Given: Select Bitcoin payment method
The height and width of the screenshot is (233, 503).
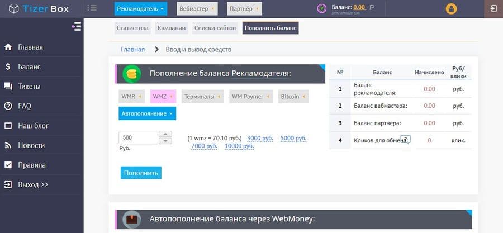Looking at the screenshot, I should click(293, 97).
